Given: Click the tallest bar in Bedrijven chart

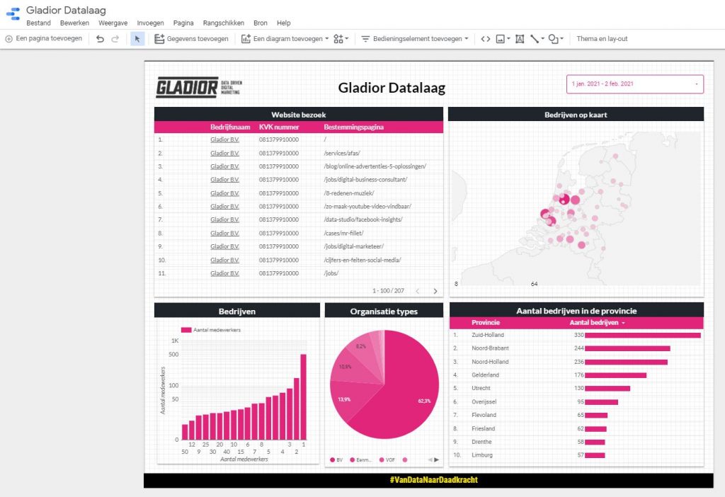Looking at the screenshot, I should click(303, 396).
